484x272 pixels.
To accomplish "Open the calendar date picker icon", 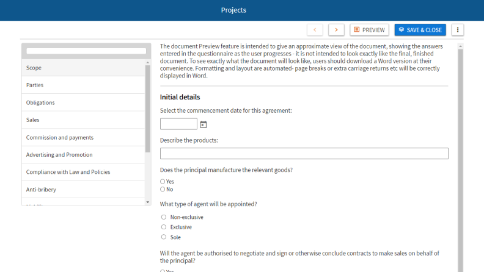I will click(x=204, y=124).
